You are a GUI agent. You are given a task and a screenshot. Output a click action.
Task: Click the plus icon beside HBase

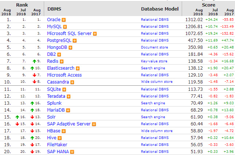[x=64, y=131]
